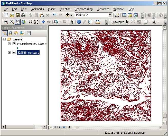The image size is (168, 136).
Task: Toggle visibility of 529518_contours layer
Action: (14, 53)
